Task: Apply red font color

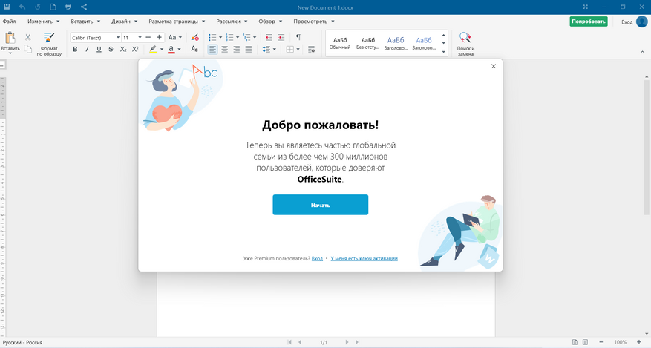Action: pyautogui.click(x=171, y=50)
